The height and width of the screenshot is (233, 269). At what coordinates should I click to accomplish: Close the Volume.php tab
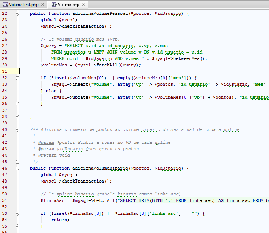84,5
